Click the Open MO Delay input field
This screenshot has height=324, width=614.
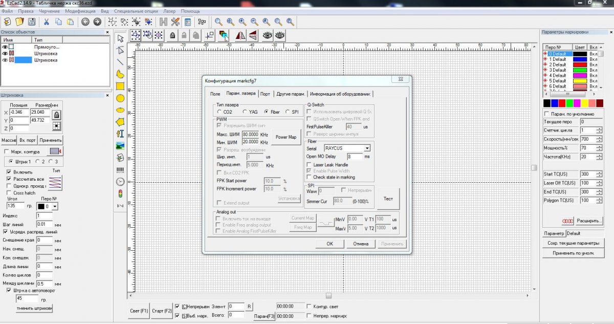[x=355, y=156]
